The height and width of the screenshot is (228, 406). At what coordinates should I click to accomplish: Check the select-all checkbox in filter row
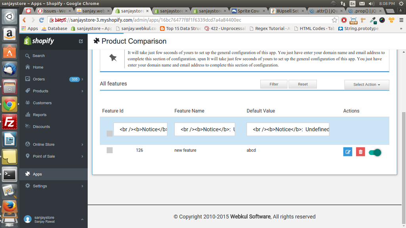click(109, 134)
